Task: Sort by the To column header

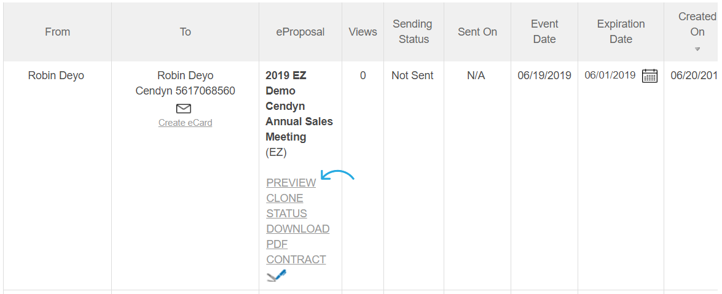Action: point(185,32)
